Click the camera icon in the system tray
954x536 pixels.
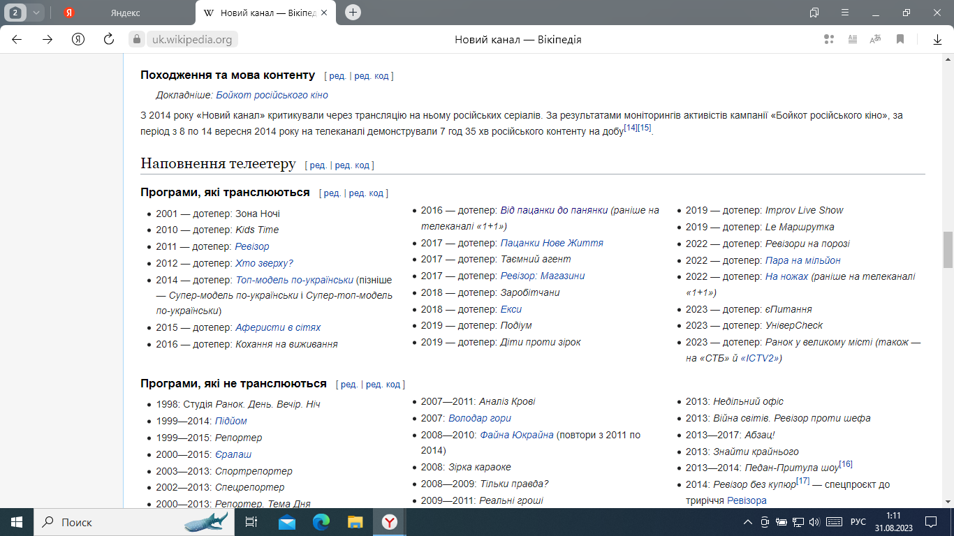pos(765,521)
